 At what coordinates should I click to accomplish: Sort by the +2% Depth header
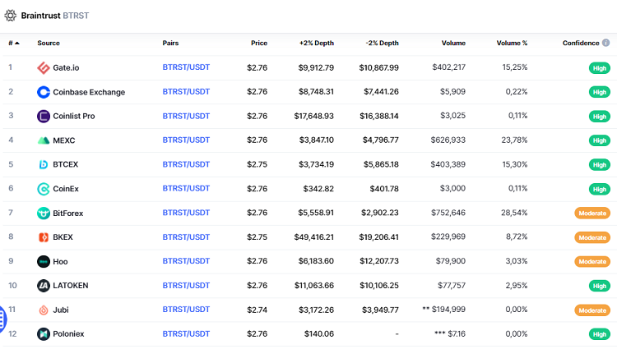pyautogui.click(x=317, y=44)
